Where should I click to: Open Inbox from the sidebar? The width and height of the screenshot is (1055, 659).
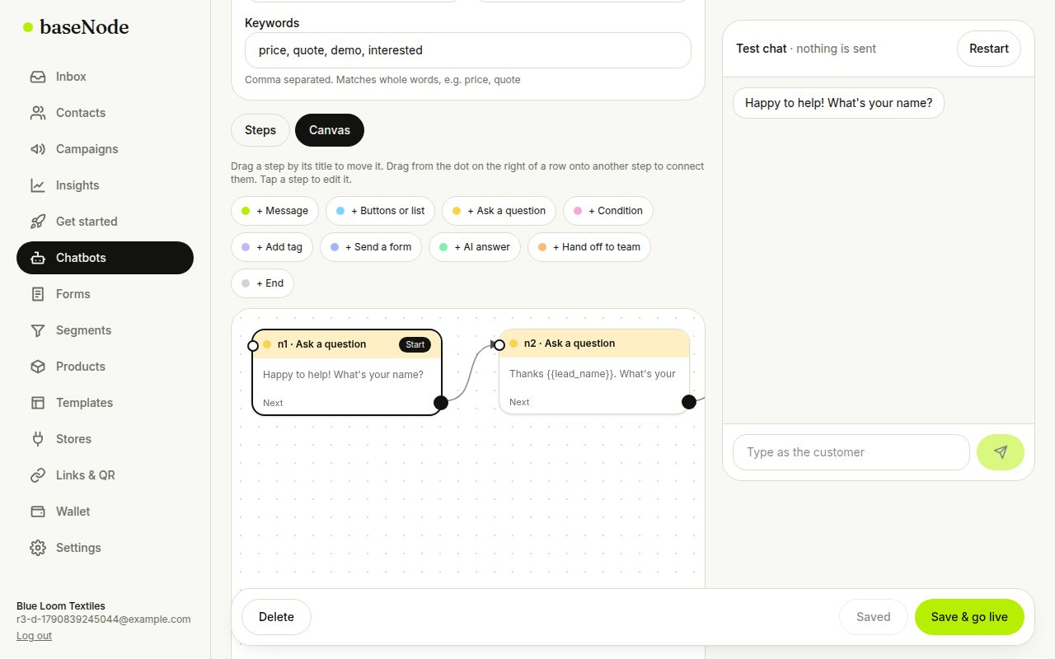click(x=105, y=77)
